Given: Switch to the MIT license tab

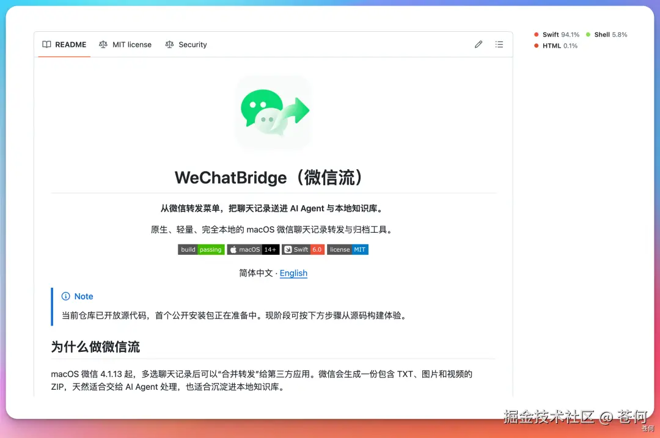Looking at the screenshot, I should coord(125,44).
